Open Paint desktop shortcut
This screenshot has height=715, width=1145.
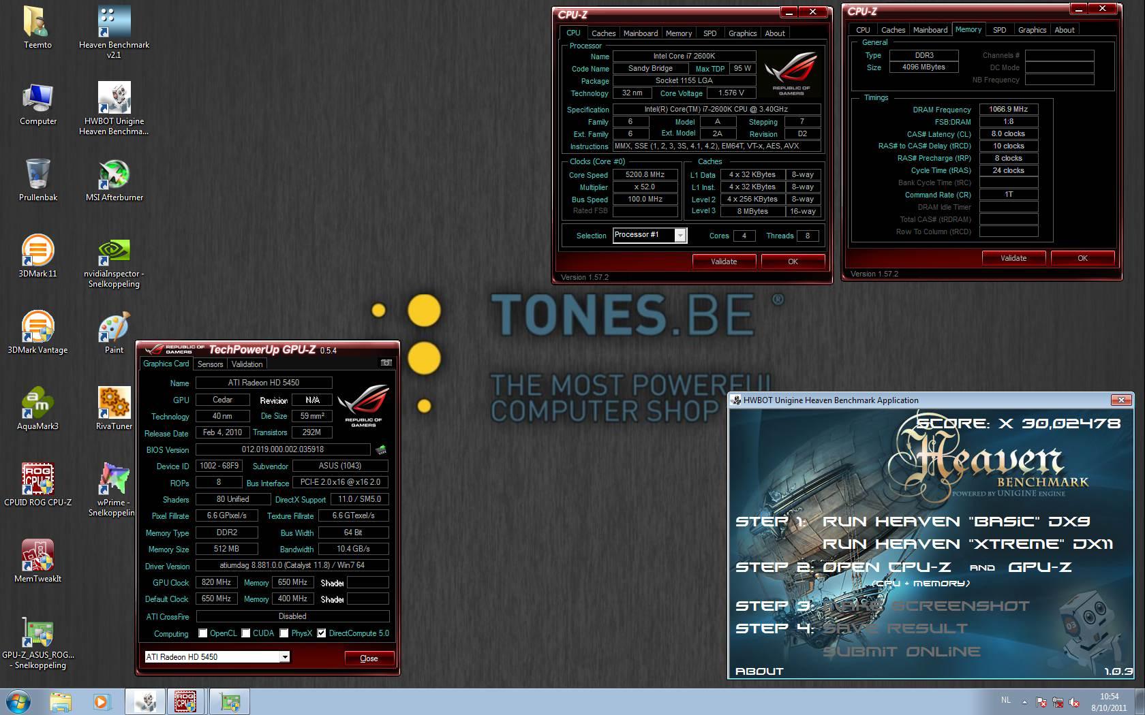coord(114,332)
